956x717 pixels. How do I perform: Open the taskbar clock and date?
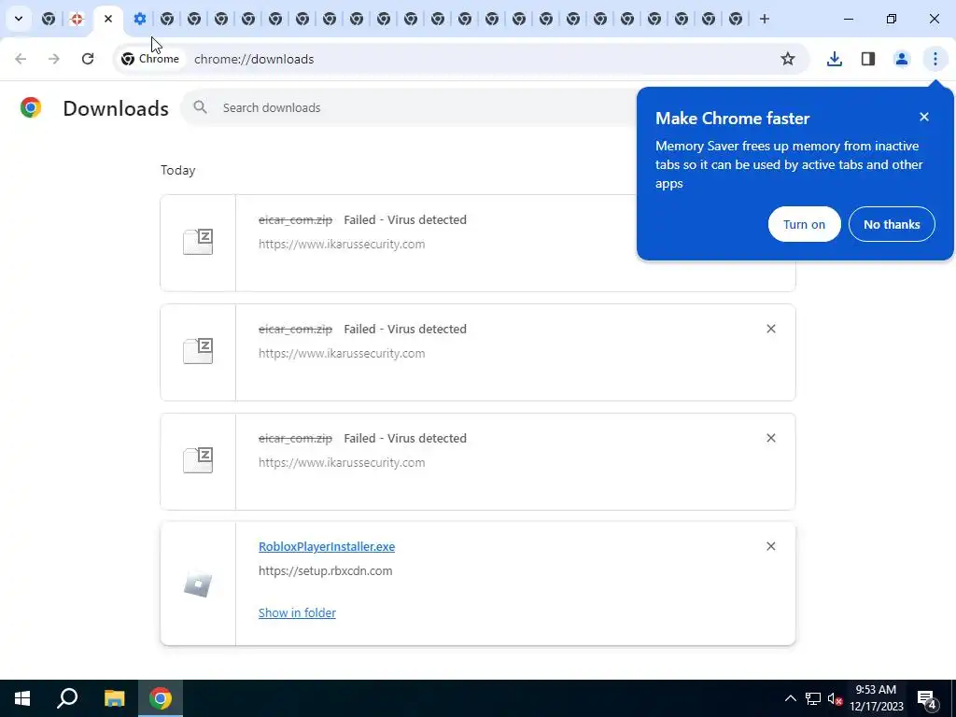[x=876, y=698]
